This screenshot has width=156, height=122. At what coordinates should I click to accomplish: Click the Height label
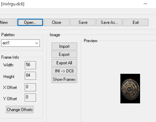(9, 77)
